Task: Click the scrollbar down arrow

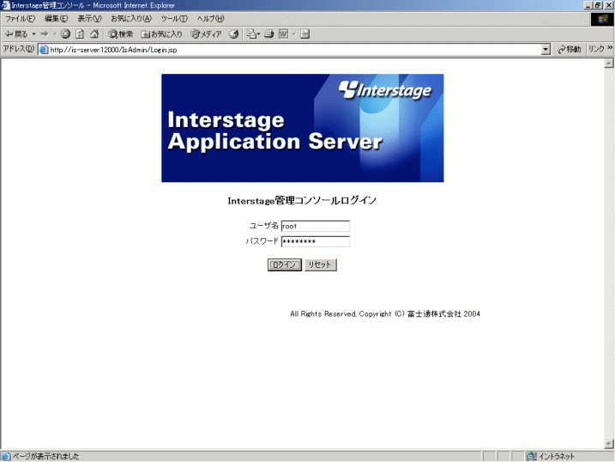Action: pyautogui.click(x=609, y=444)
